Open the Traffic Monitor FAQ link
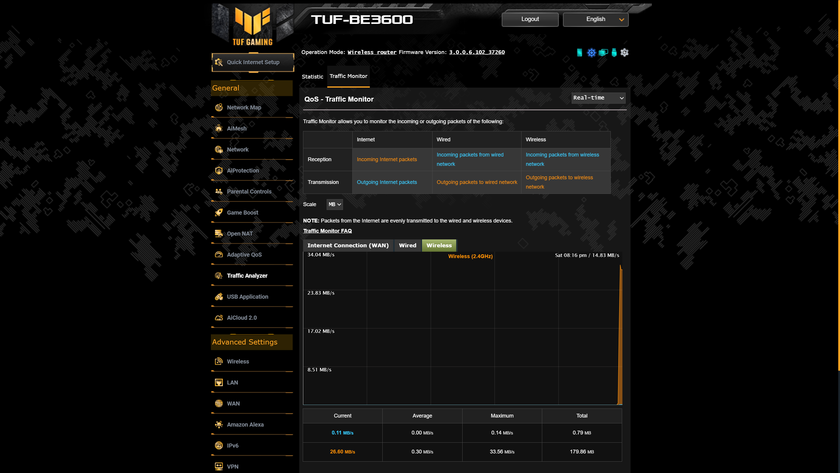 click(327, 231)
